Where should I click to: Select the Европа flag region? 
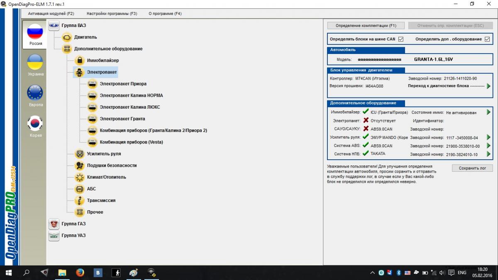[x=35, y=96]
